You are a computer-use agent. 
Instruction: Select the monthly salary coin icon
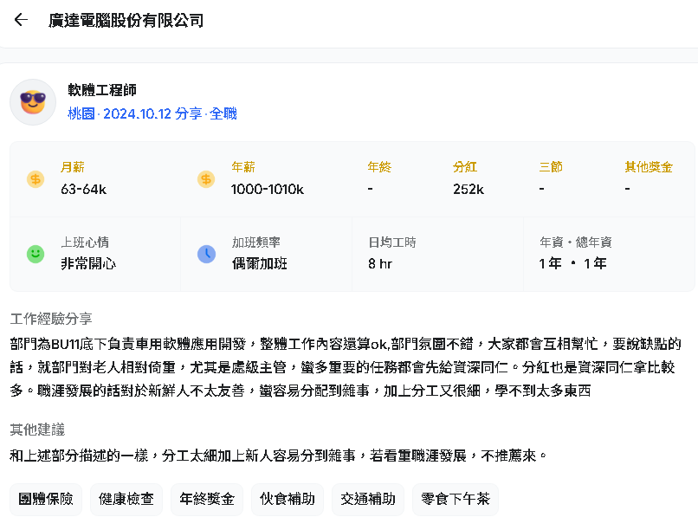(x=36, y=179)
